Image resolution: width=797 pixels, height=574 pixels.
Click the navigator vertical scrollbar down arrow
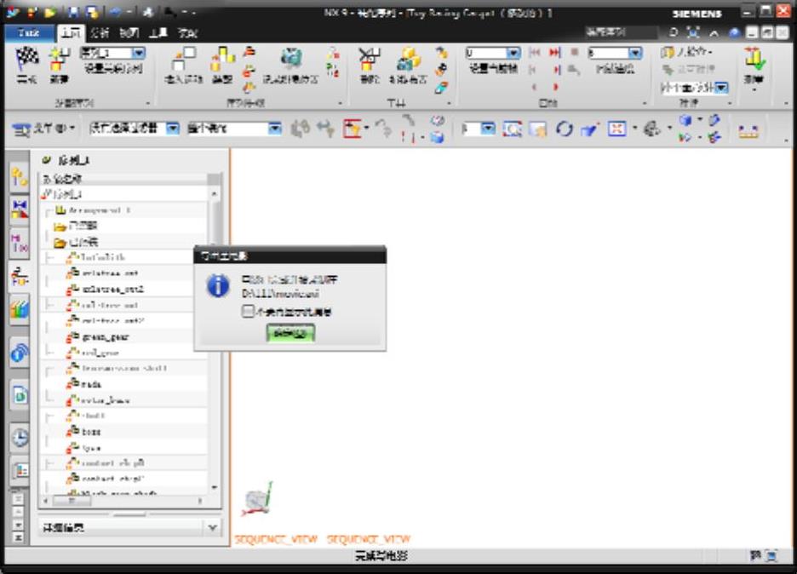pos(214,488)
